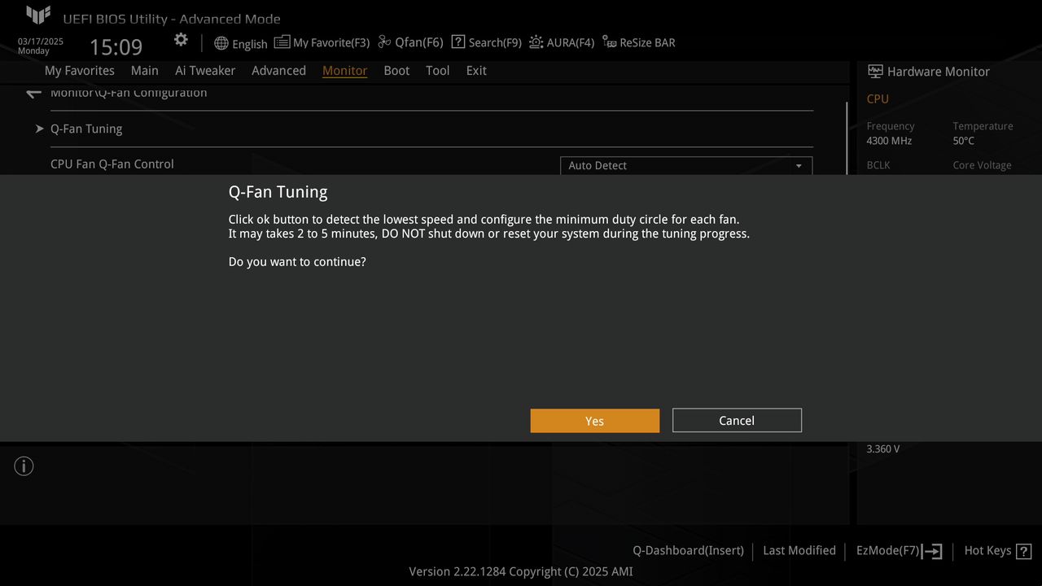Open the Tool tab
1042x586 pixels.
(438, 71)
